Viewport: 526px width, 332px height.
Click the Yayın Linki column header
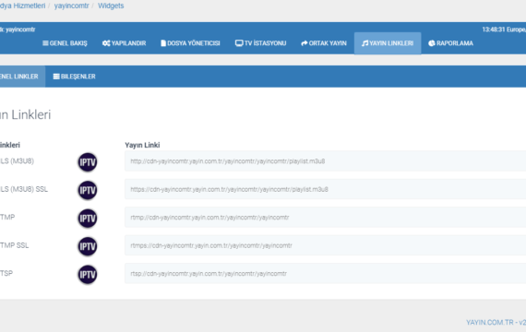pyautogui.click(x=142, y=145)
